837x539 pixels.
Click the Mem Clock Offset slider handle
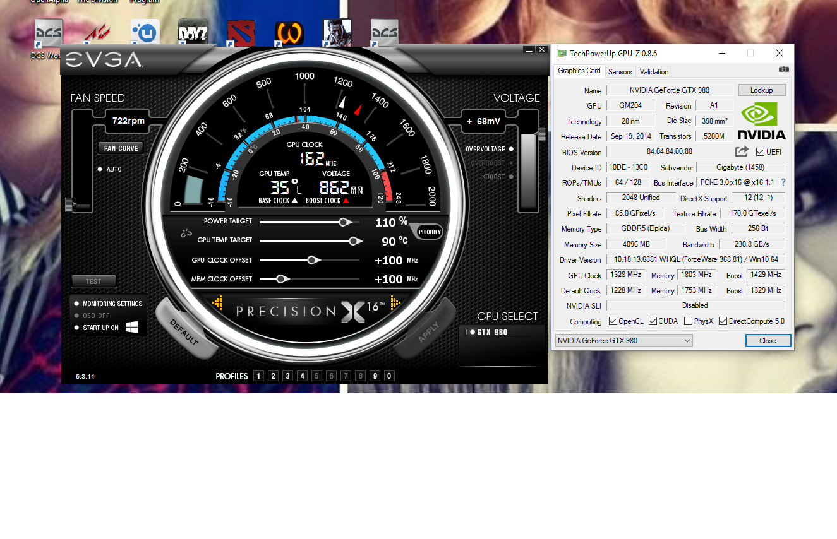[x=282, y=279]
